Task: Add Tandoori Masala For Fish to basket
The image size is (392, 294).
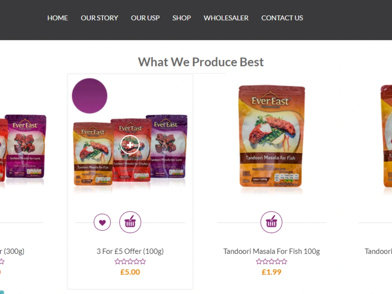Action: (x=271, y=222)
